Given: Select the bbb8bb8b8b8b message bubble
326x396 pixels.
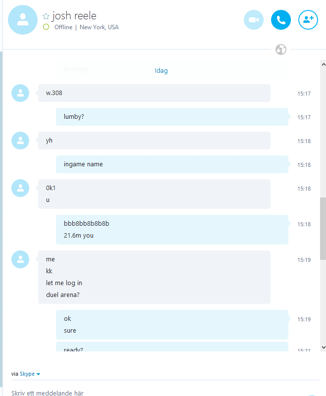Looking at the screenshot, I should (172, 230).
